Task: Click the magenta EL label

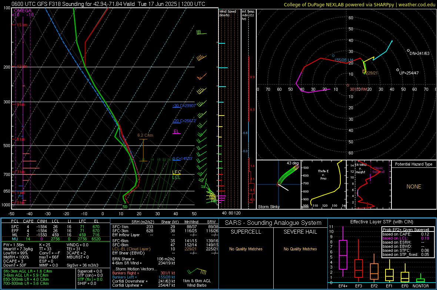Action: click(176, 131)
